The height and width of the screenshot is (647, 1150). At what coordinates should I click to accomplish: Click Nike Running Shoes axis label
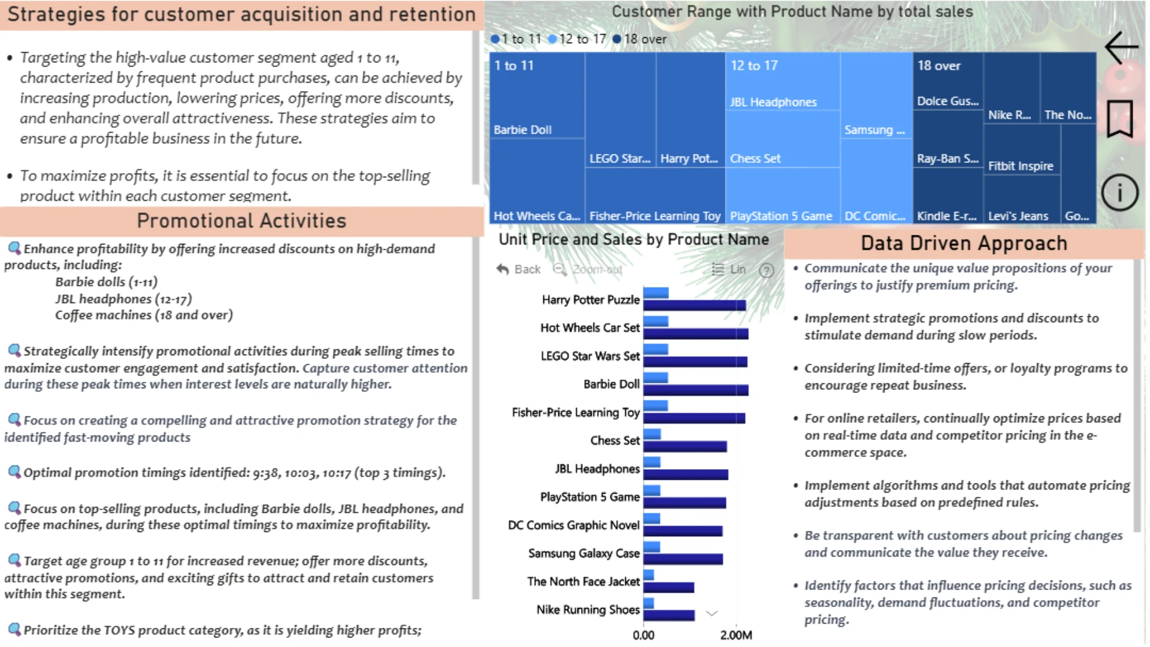click(588, 609)
